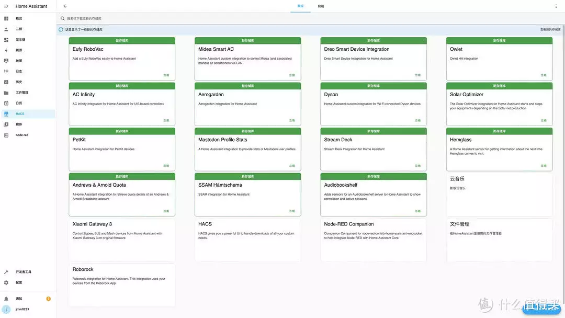Viewport: 565px width, 318px height.
Task: Open 通知 notifications bell icon
Action: click(x=6, y=299)
